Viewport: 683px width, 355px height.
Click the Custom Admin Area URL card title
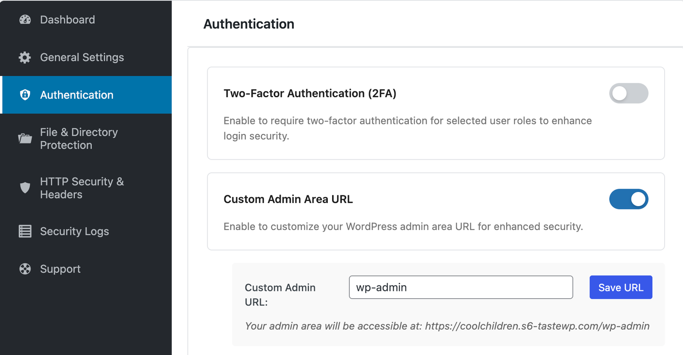point(288,199)
